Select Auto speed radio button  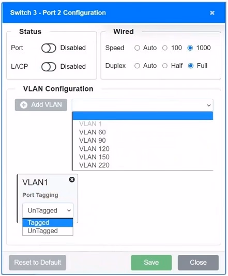[x=137, y=48]
